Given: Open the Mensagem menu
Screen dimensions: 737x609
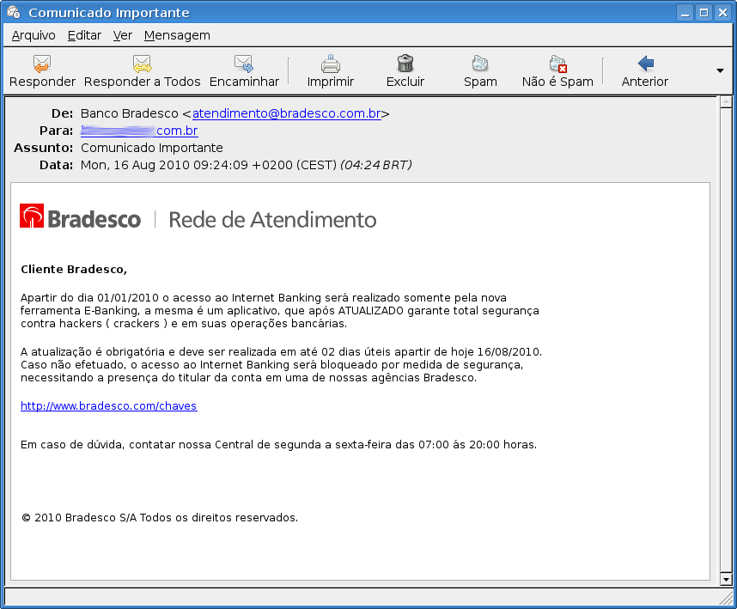Looking at the screenshot, I should click(177, 35).
